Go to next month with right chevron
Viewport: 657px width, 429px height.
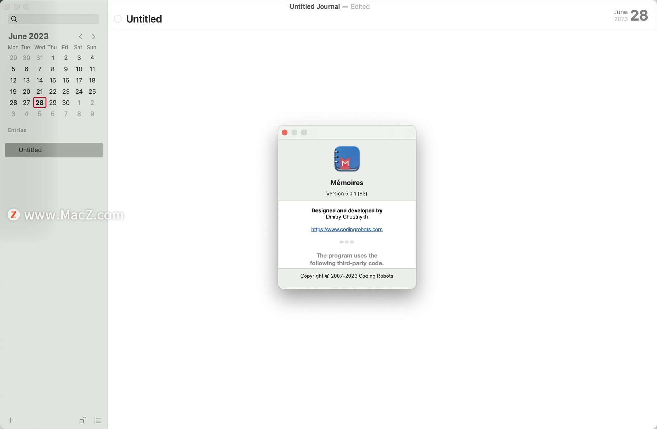[94, 37]
